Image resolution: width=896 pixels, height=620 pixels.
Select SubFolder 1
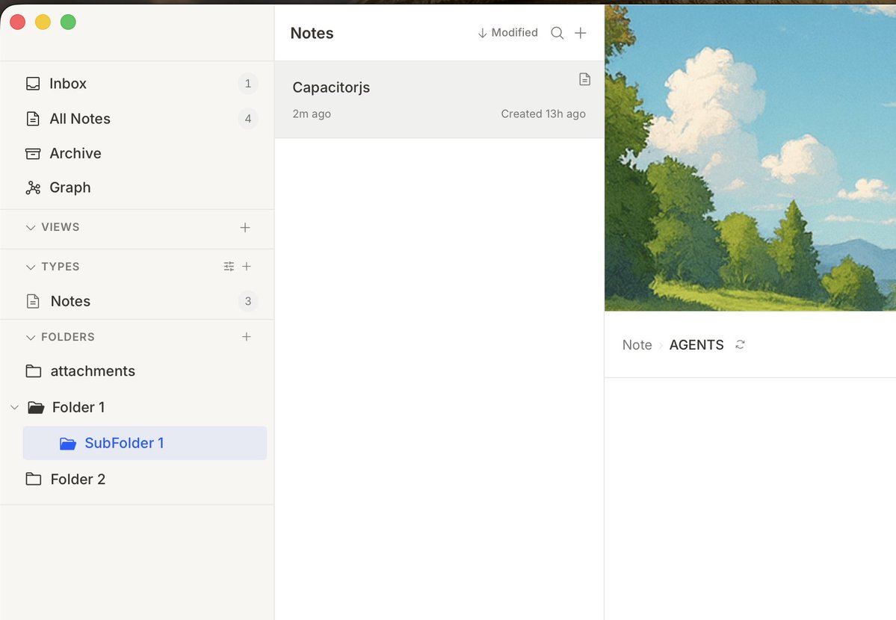click(x=145, y=443)
